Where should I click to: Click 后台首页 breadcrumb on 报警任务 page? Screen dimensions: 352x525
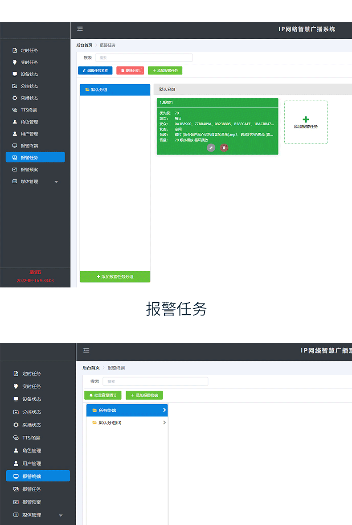point(84,45)
